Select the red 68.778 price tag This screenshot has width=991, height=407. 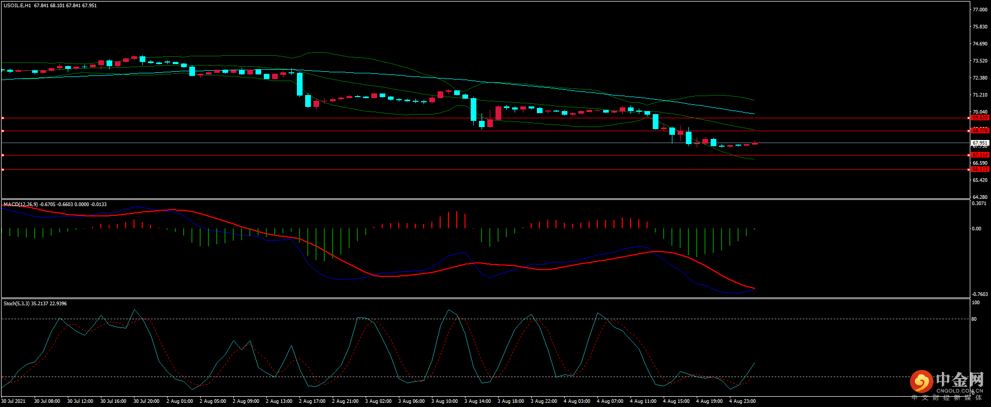point(980,131)
